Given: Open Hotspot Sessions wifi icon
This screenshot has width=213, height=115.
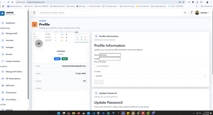Looking at the screenshot, I should click(x=3, y=61).
